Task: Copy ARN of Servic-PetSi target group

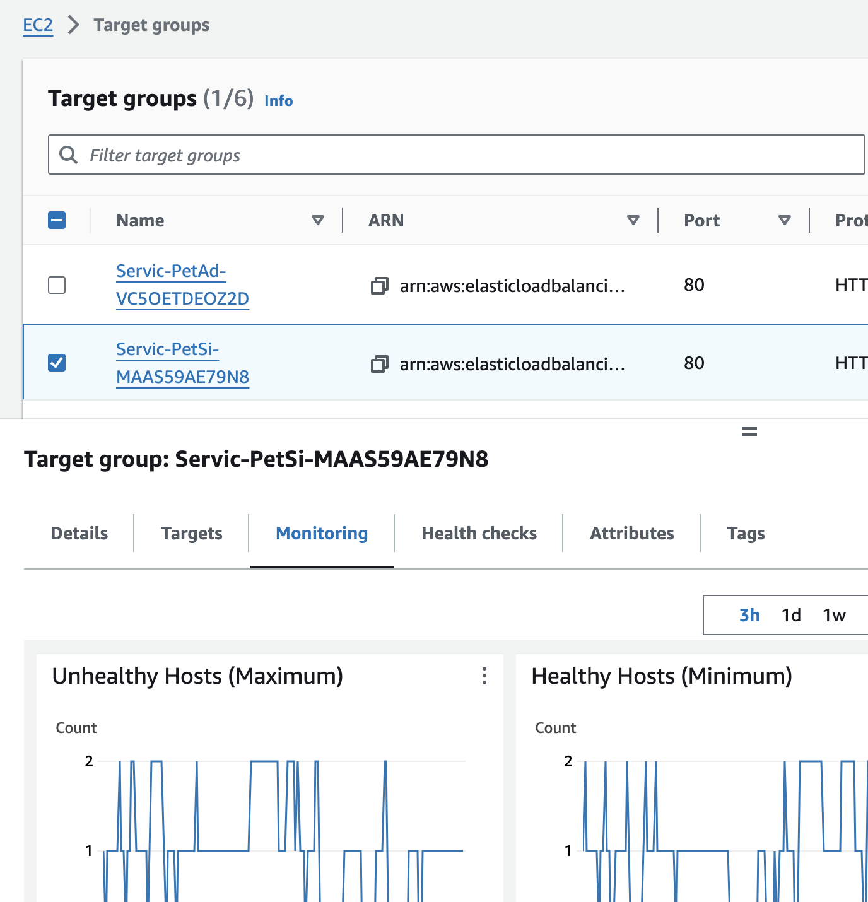Action: [x=379, y=364]
